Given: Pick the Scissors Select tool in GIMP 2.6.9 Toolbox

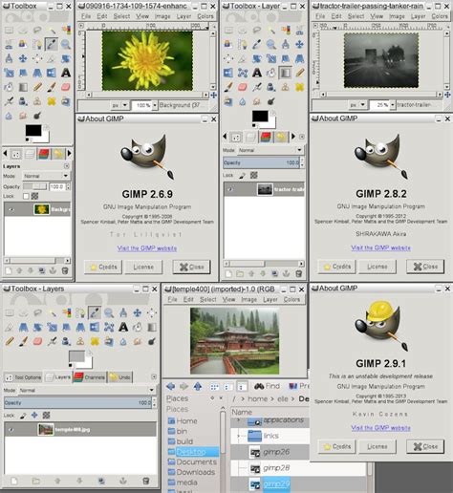Looking at the screenshot, I should click(x=9, y=44).
